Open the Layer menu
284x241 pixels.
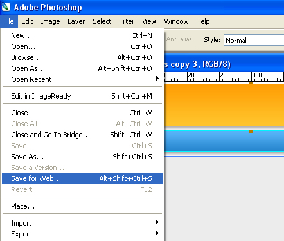click(x=76, y=21)
